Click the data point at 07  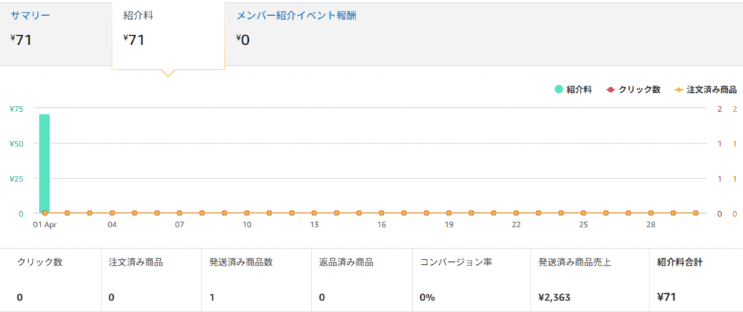pyautogui.click(x=180, y=213)
